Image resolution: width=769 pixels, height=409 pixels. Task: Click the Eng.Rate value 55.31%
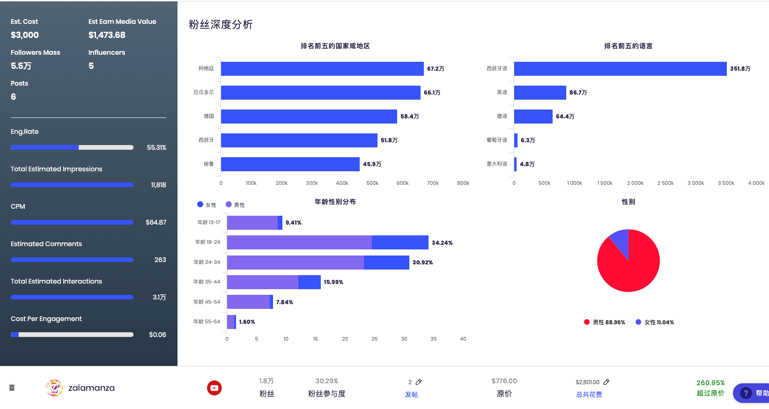click(x=156, y=147)
